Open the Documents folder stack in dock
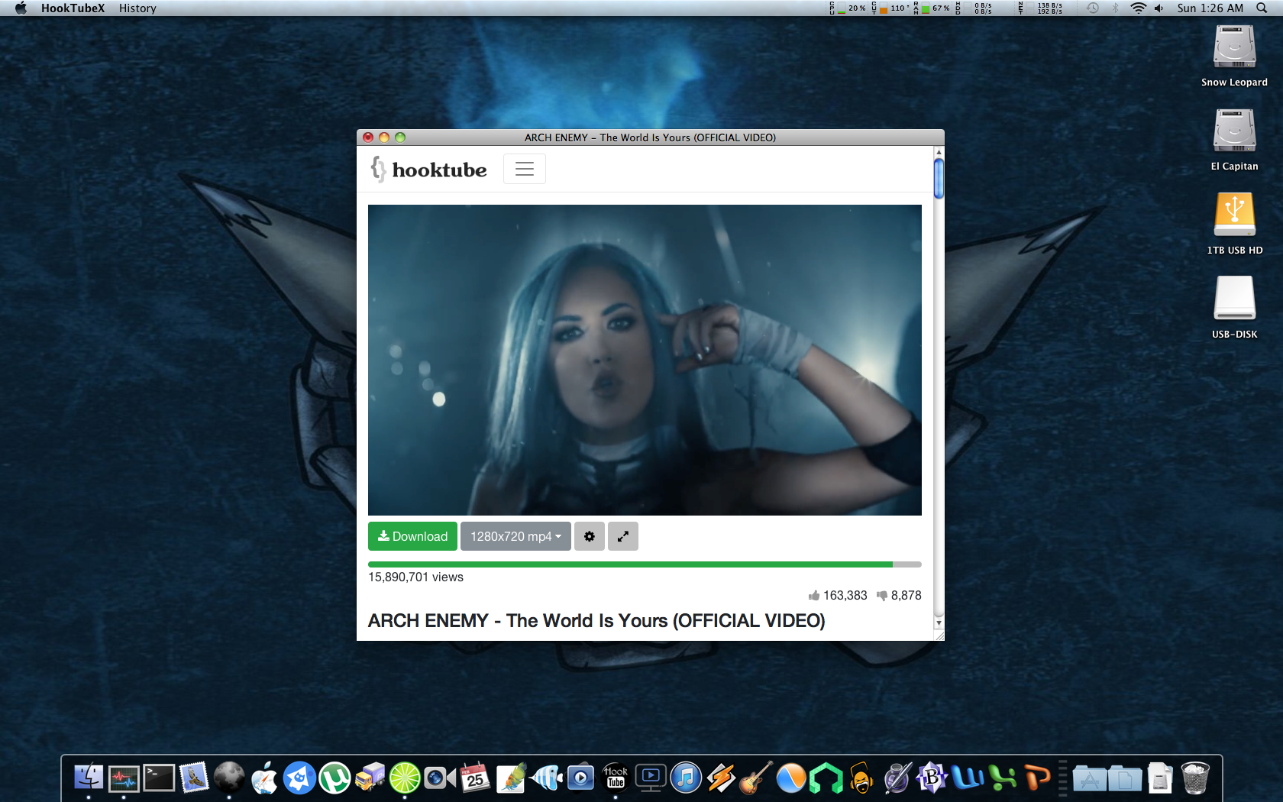The image size is (1283, 802). coord(1125,778)
